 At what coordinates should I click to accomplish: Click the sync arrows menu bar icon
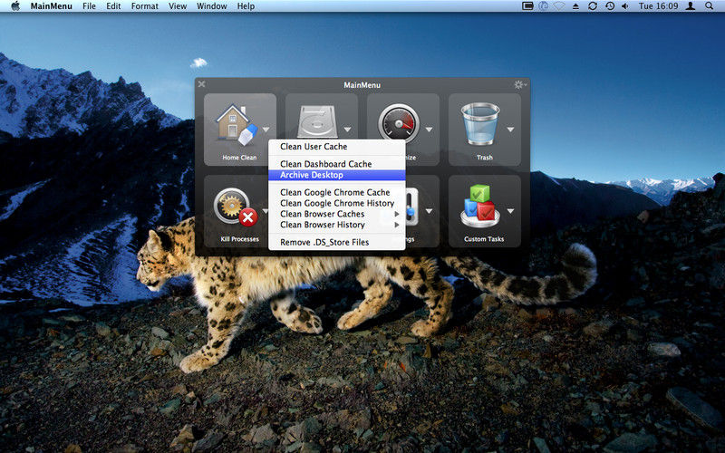593,6
